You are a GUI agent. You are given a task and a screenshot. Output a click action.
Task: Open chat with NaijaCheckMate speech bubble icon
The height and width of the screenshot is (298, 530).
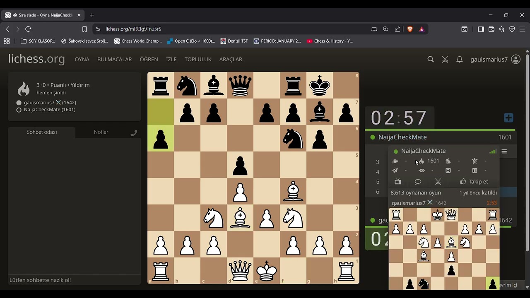coord(418,182)
